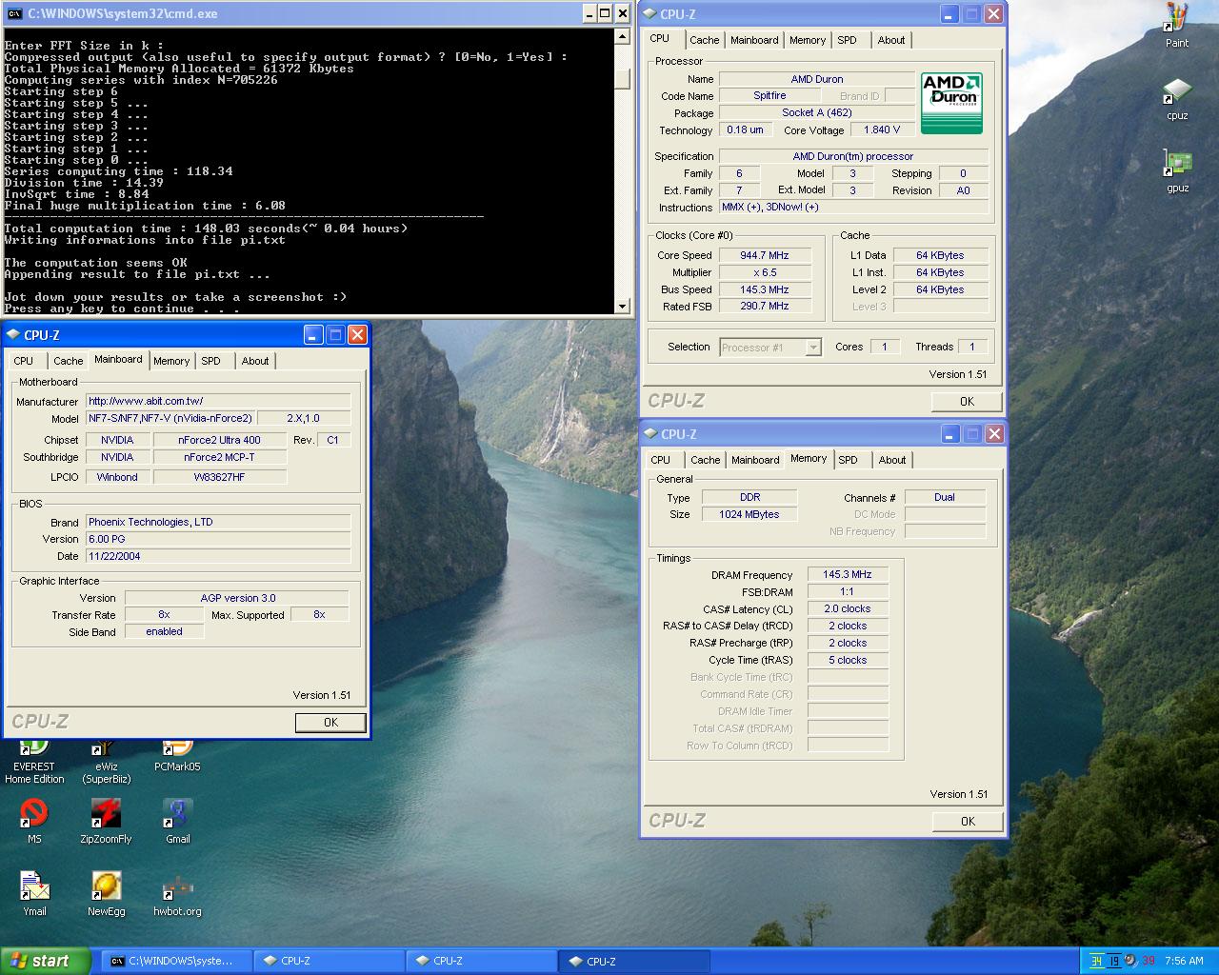Open the eWiz (SuperBiiz) shortcut

point(106,762)
